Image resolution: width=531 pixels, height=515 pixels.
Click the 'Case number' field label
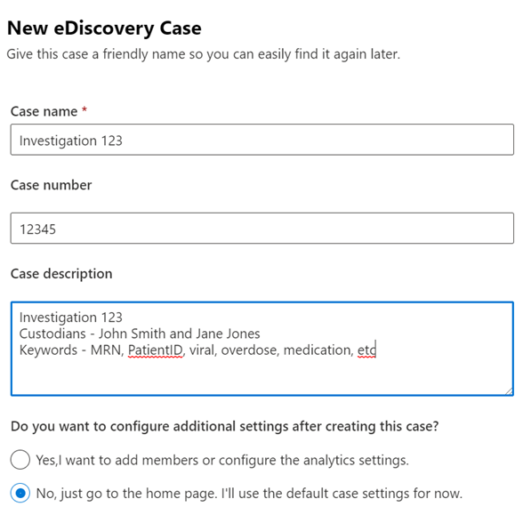(x=51, y=185)
